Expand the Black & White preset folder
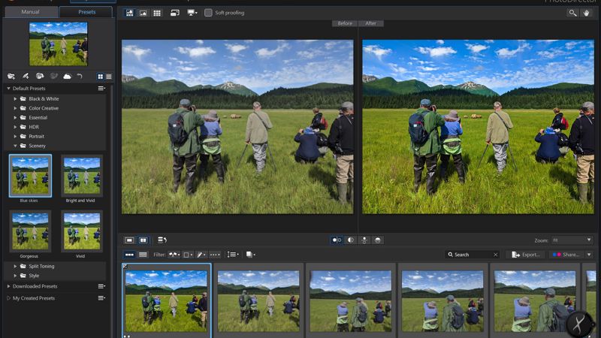Screen dimensions: 601x338 pyautogui.click(x=15, y=98)
